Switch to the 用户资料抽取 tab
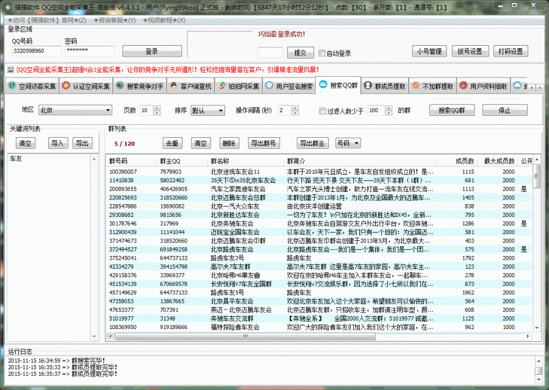The height and width of the screenshot is (390, 549). coord(483,86)
